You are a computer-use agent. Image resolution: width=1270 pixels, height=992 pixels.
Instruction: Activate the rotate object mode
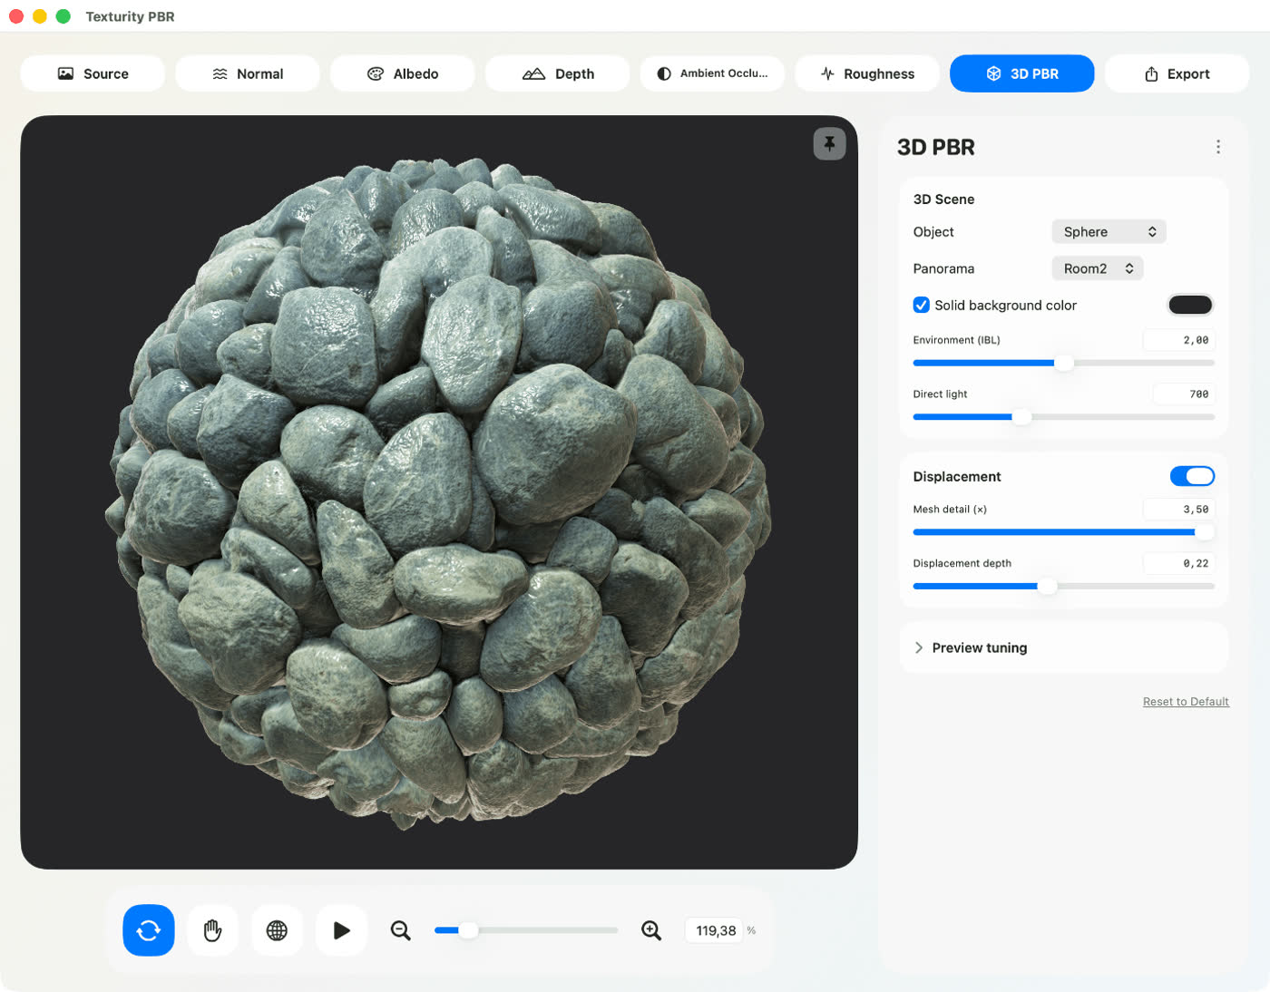[149, 929]
